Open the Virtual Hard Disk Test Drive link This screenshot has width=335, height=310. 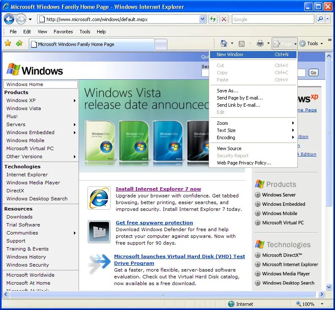(x=180, y=260)
